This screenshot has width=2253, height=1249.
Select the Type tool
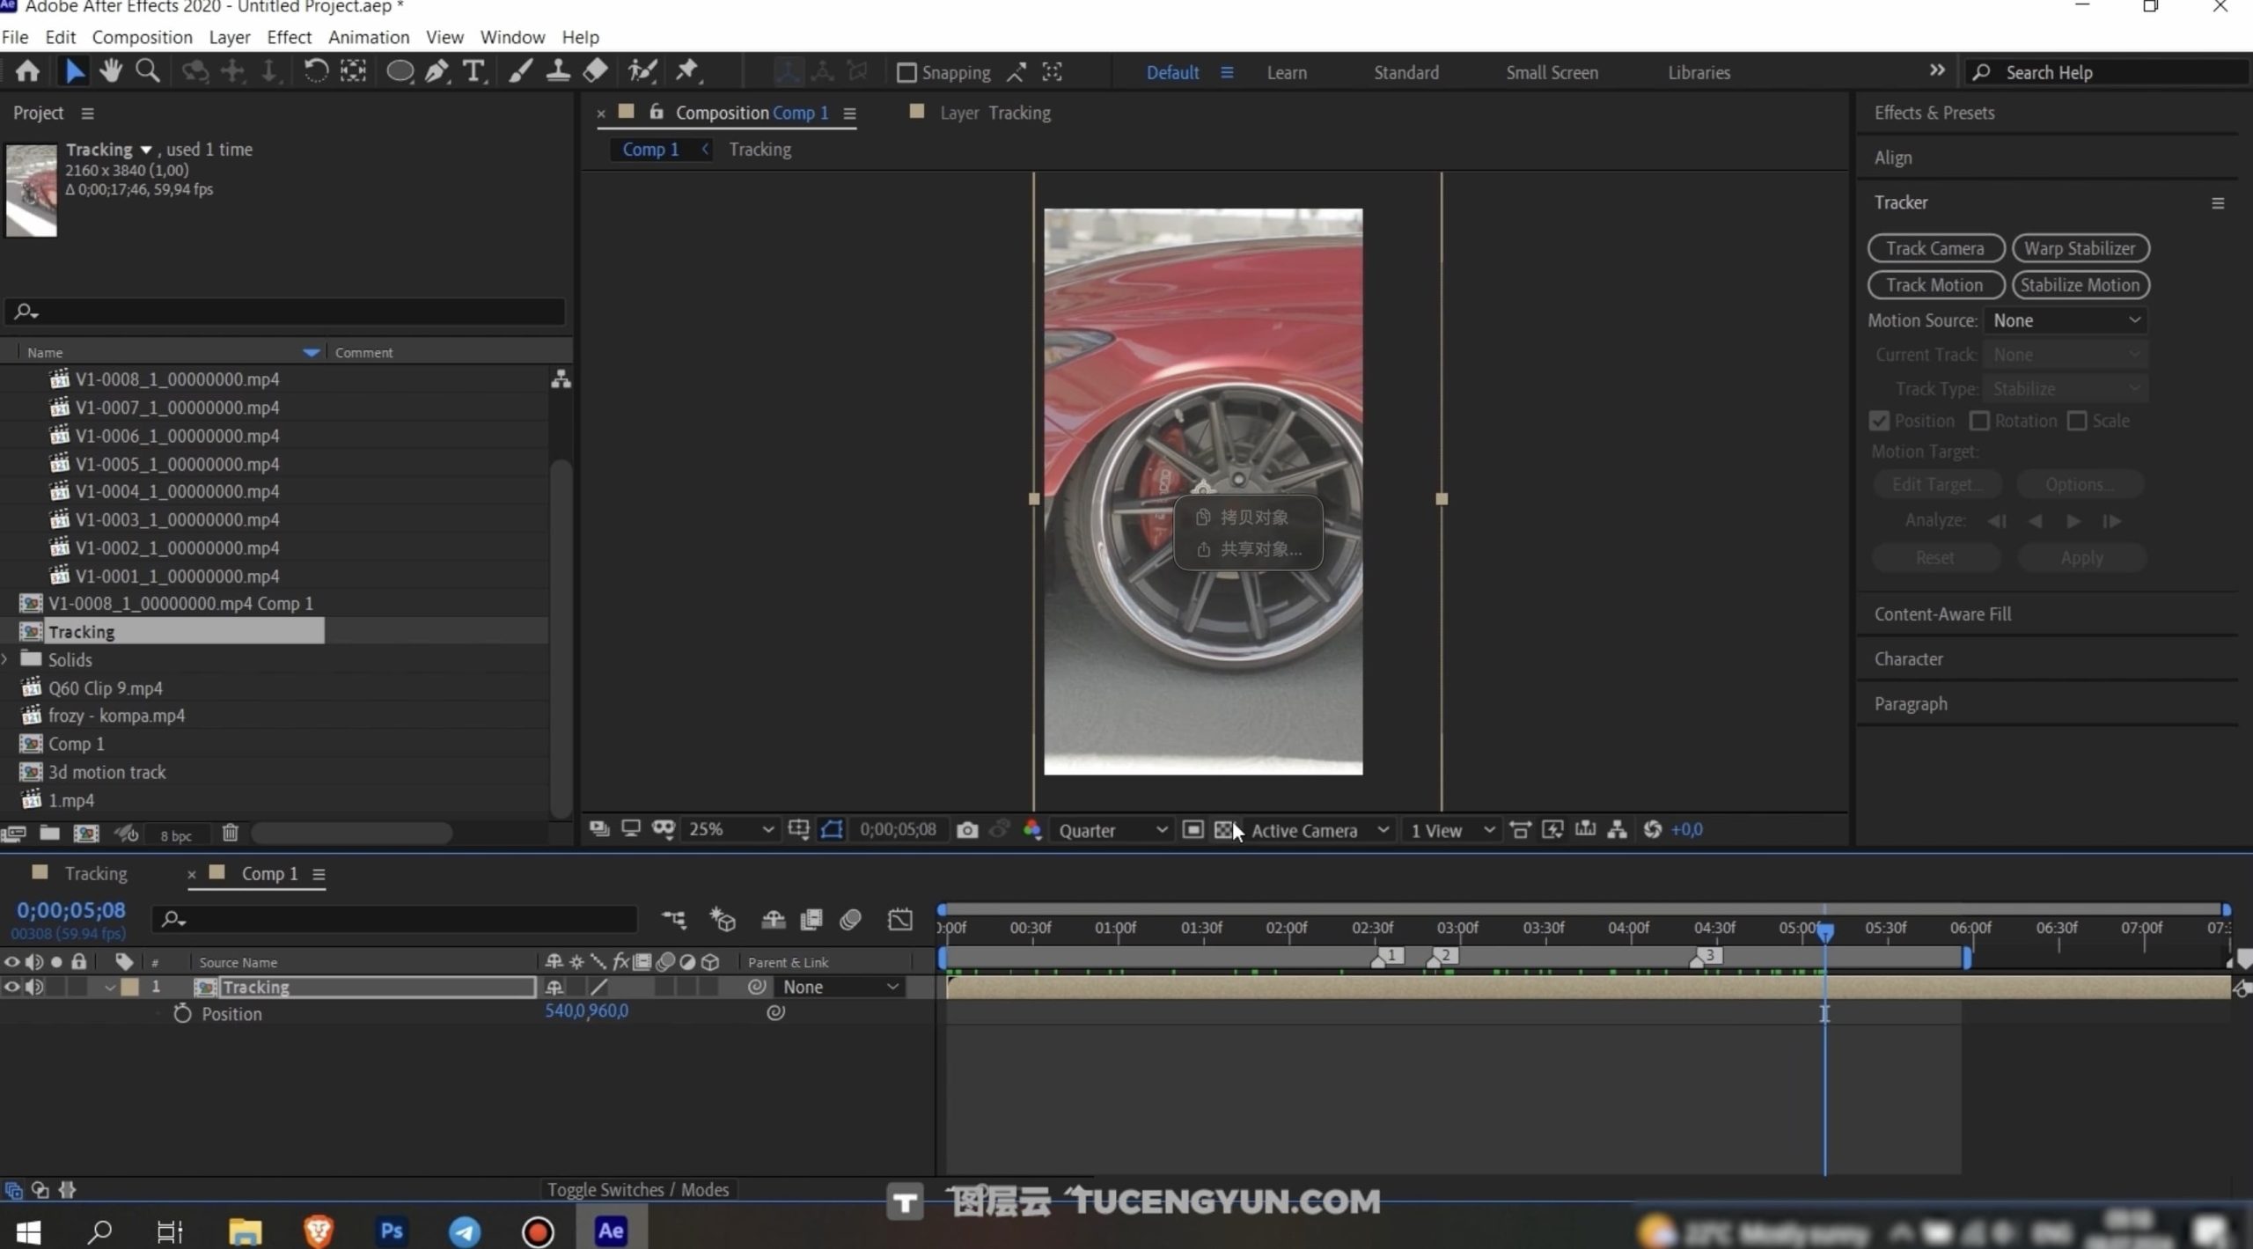tap(473, 71)
